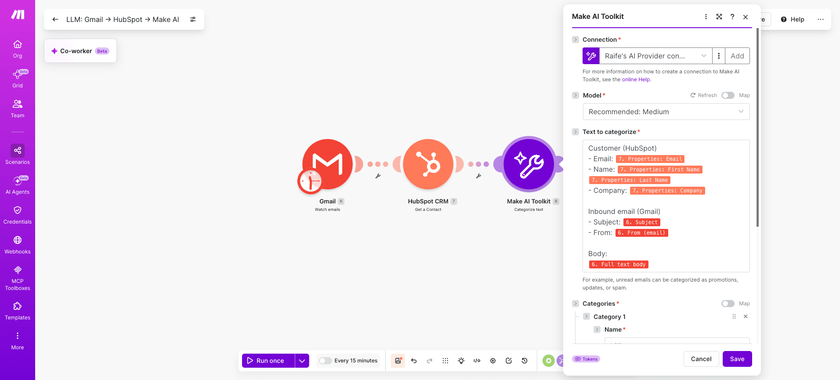Click Run once
The width and height of the screenshot is (840, 380).
pos(268,361)
